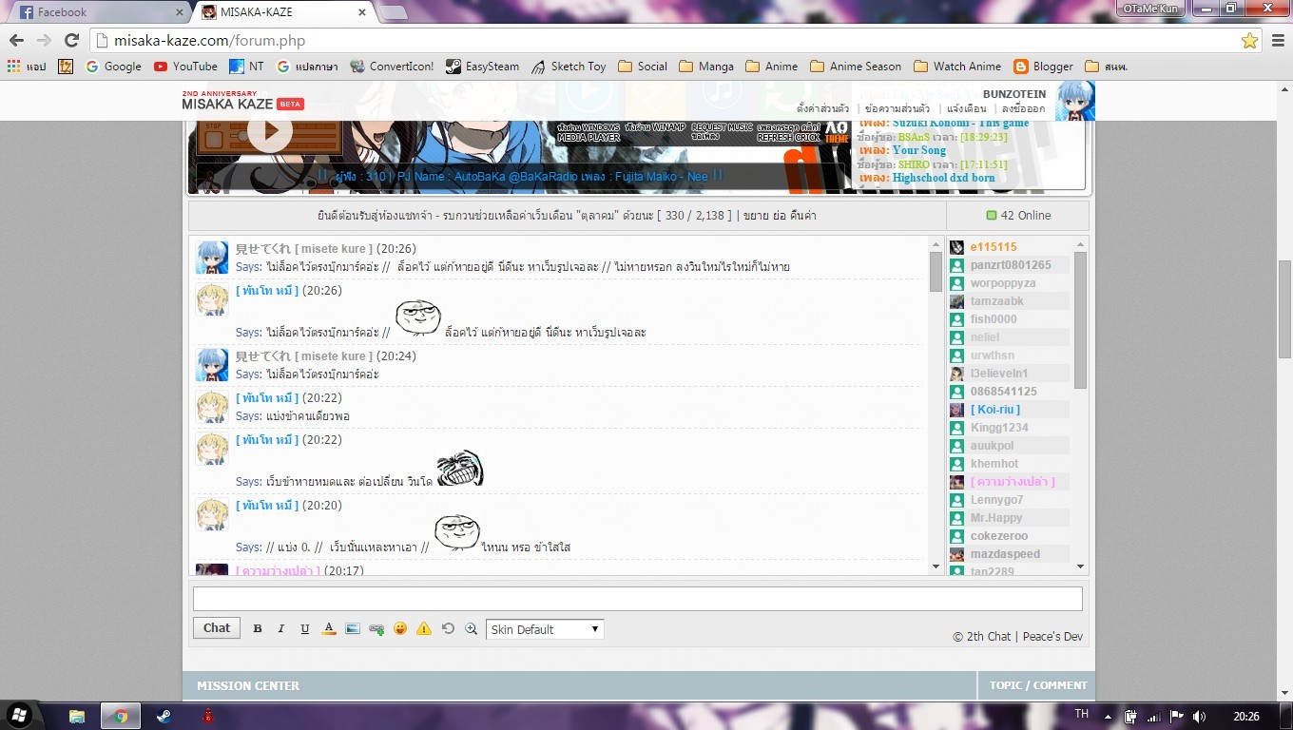The width and height of the screenshot is (1293, 730).
Task: Open the Chrome hamburger menu
Action: click(x=1277, y=40)
